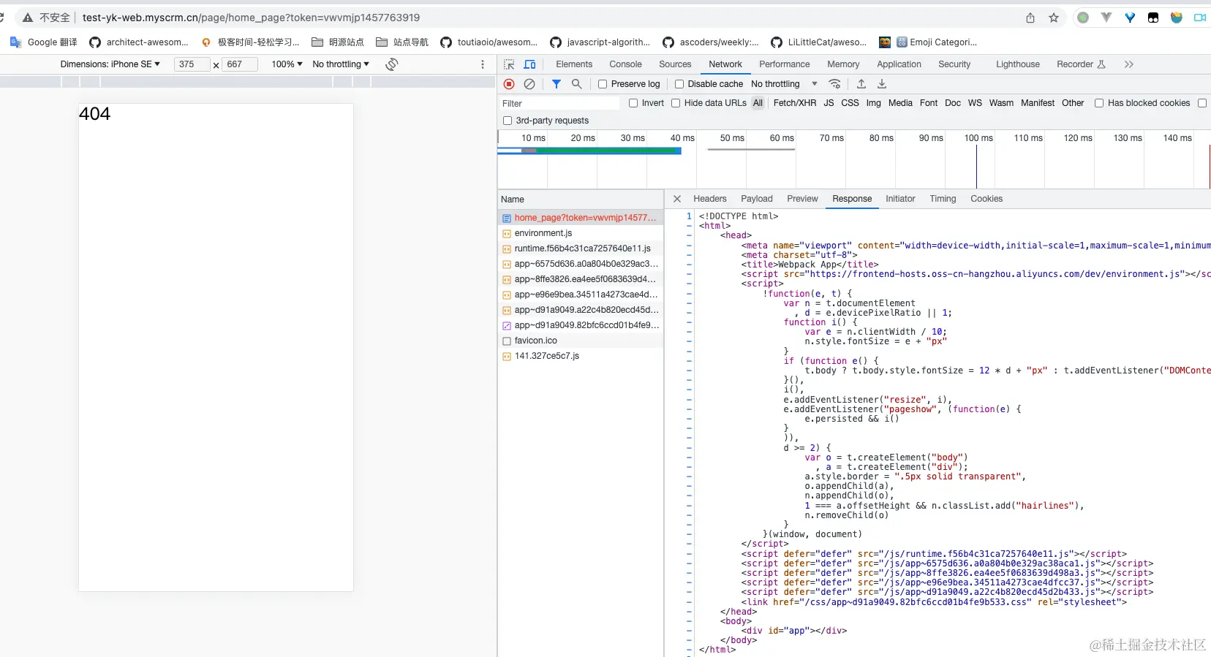Open Google 翻译 bookmark

[44, 42]
